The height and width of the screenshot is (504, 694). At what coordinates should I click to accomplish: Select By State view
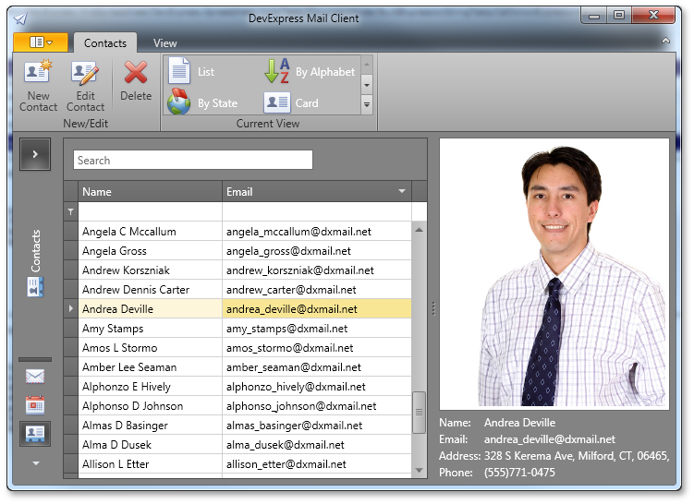tap(203, 102)
